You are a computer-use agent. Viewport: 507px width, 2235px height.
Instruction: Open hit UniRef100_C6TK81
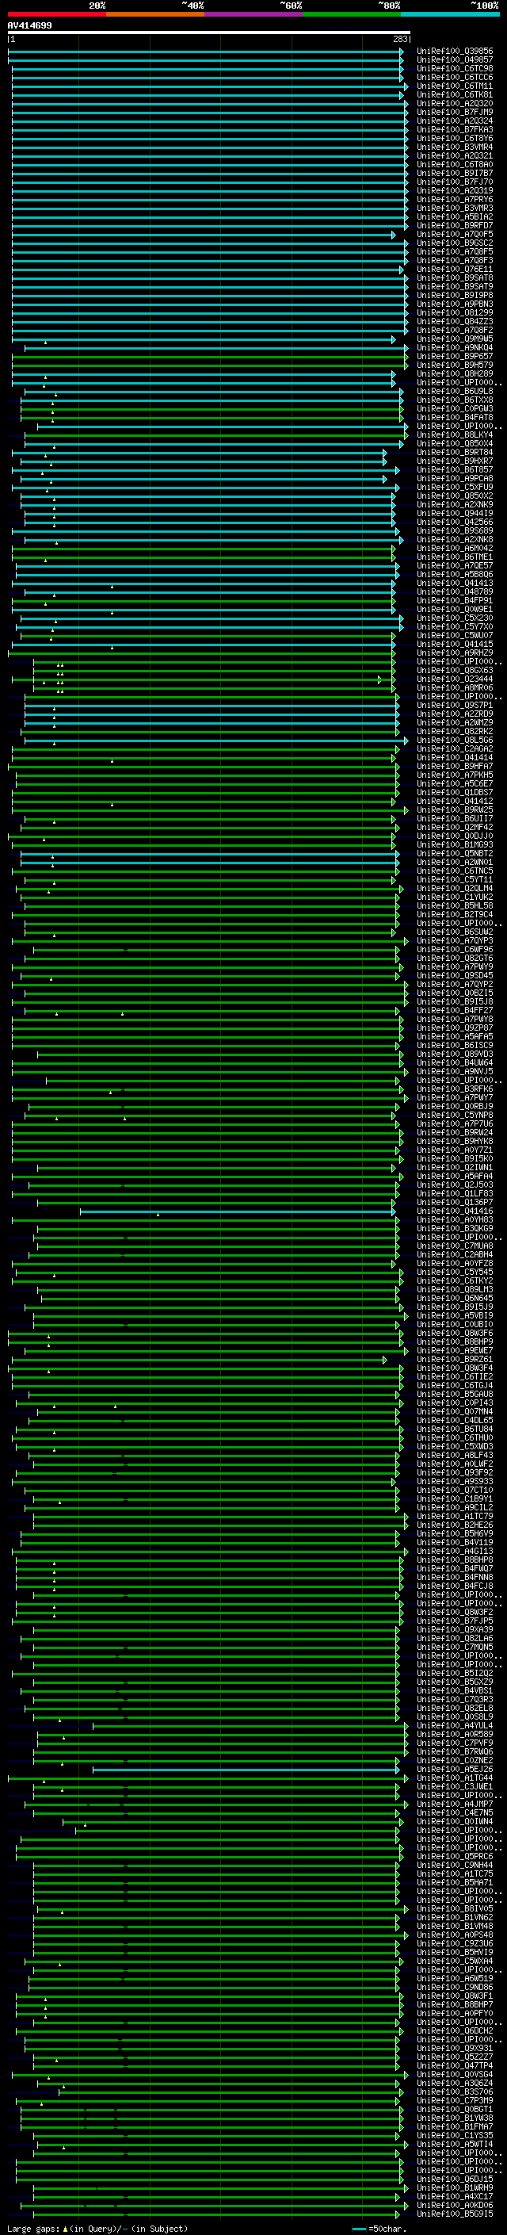point(455,94)
